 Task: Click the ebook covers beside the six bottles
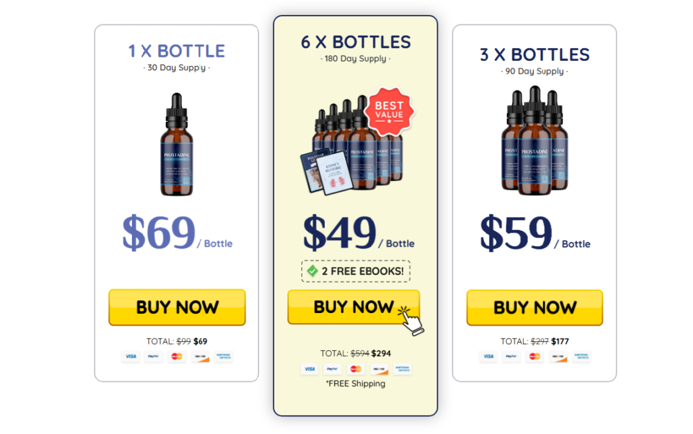[327, 172]
